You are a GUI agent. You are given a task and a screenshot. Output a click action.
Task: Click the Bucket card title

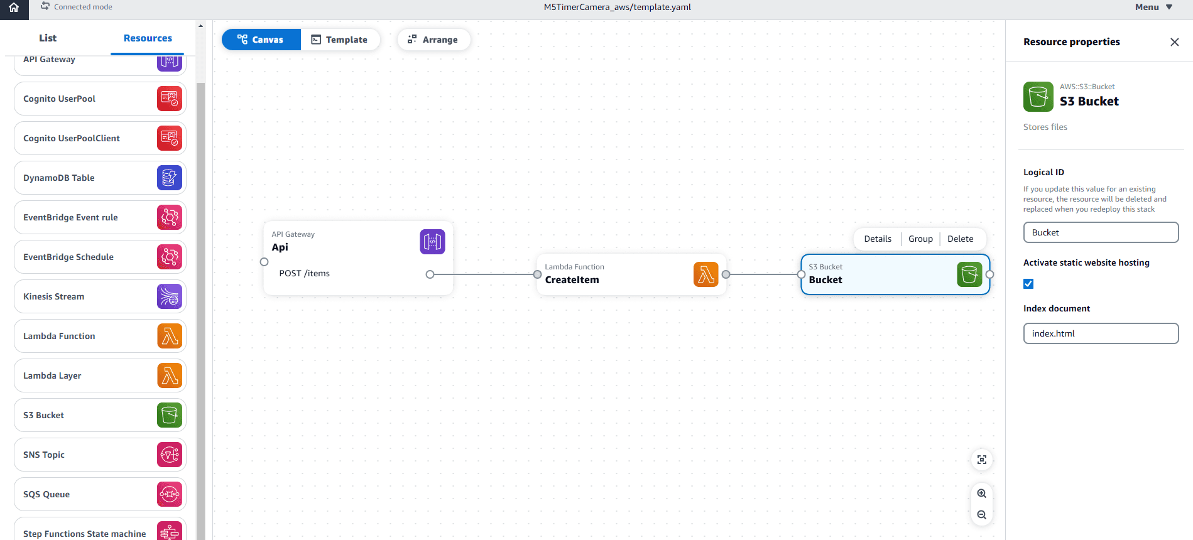(x=825, y=280)
